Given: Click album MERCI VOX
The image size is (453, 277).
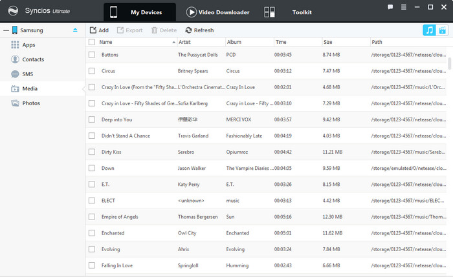Looking at the screenshot, I should tap(239, 119).
